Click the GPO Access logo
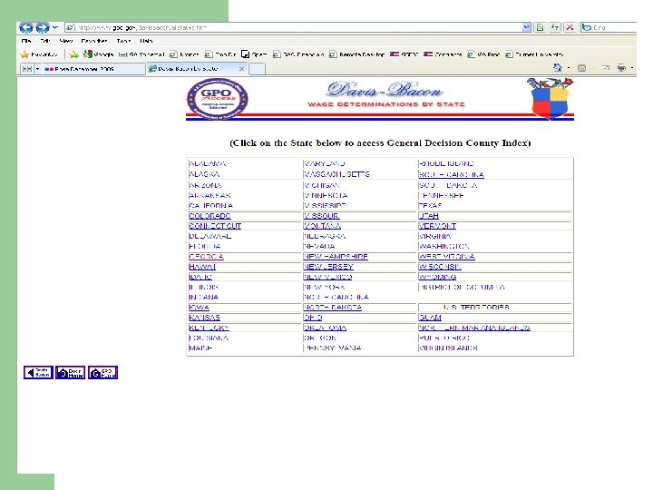Viewport: 653px width, 490px height. [x=217, y=99]
